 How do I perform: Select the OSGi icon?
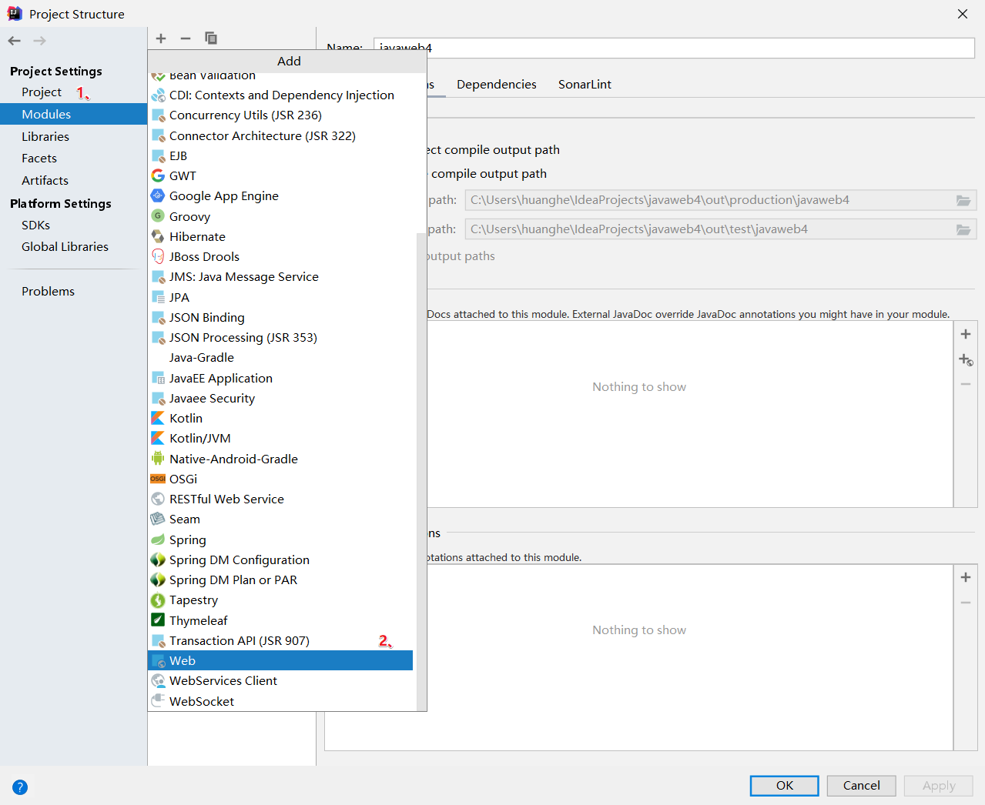tap(158, 479)
